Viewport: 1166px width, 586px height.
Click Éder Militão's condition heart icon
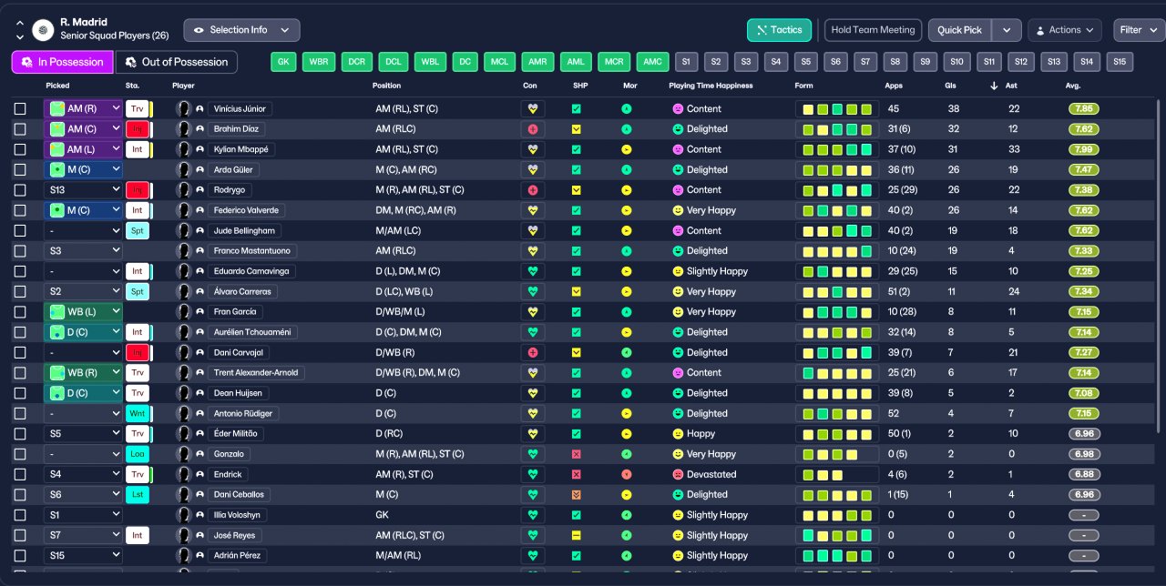pyautogui.click(x=532, y=434)
